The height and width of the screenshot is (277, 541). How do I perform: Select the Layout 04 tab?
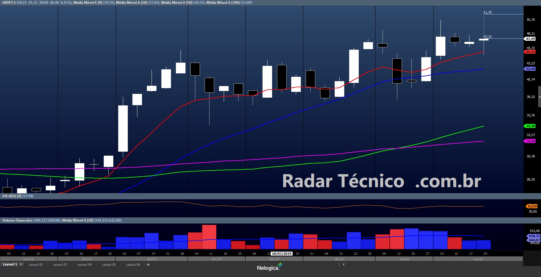84,265
